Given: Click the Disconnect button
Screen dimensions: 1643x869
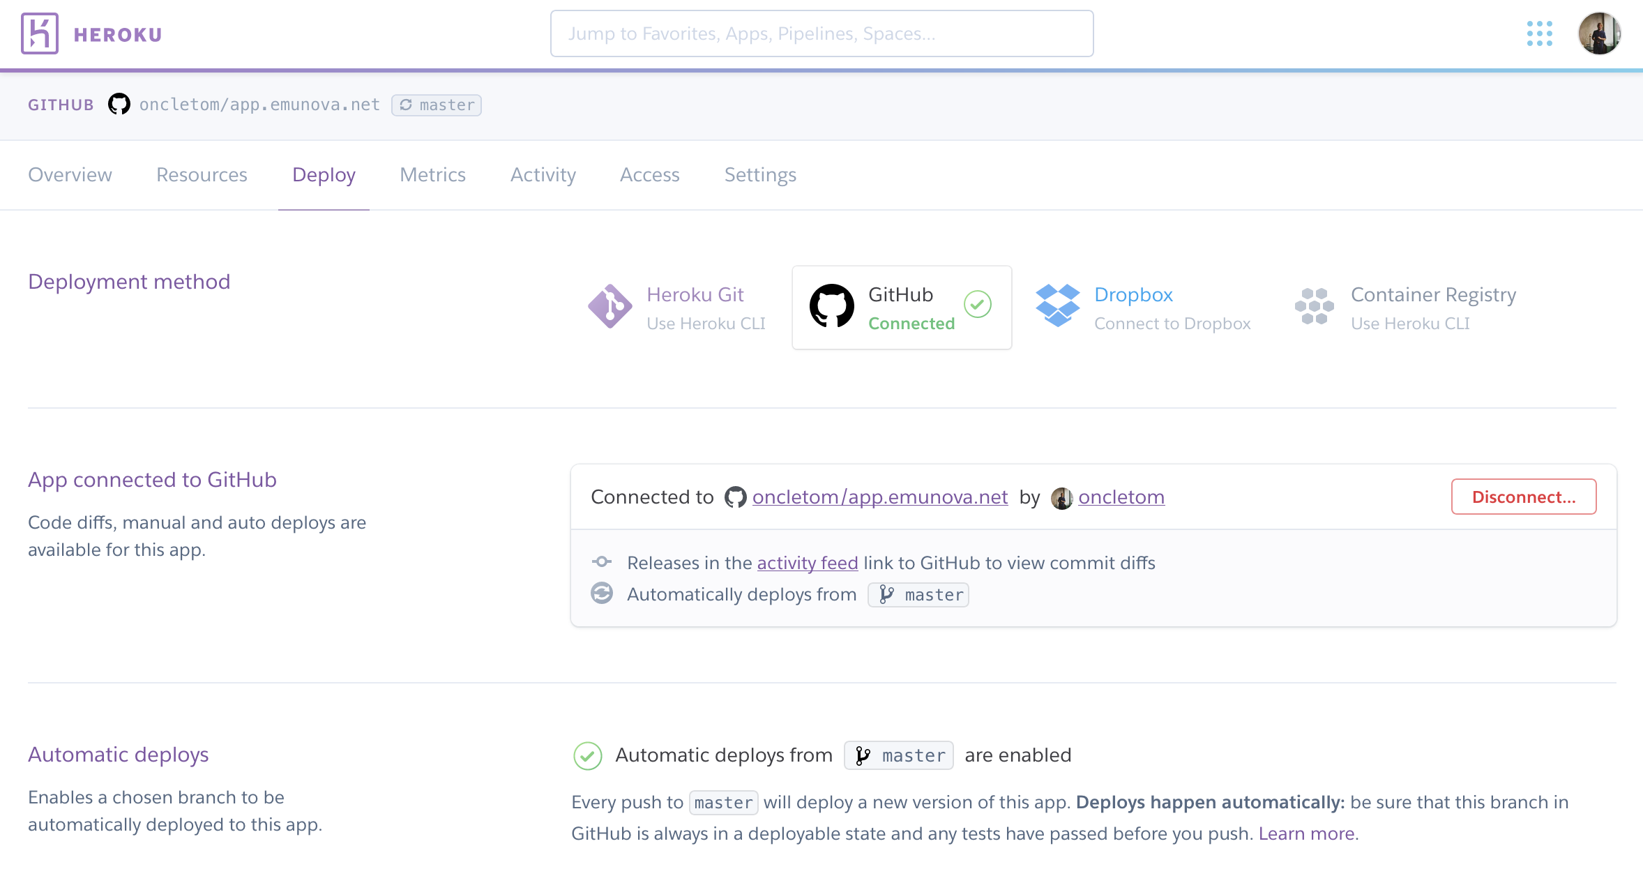Looking at the screenshot, I should [x=1524, y=497].
